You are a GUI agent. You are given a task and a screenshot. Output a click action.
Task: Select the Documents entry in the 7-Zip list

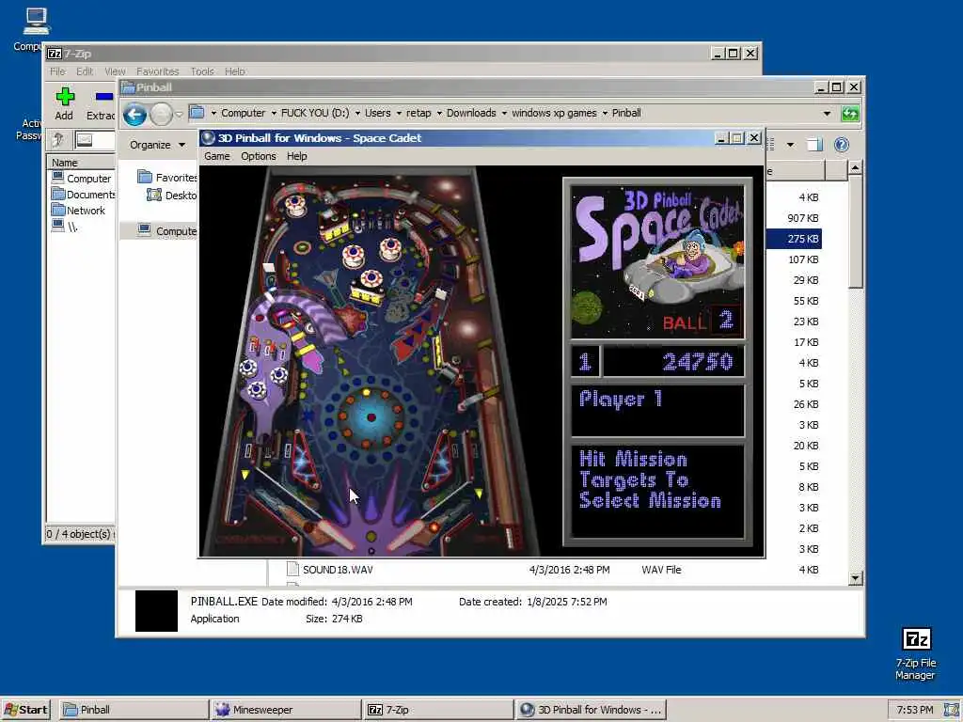point(83,194)
